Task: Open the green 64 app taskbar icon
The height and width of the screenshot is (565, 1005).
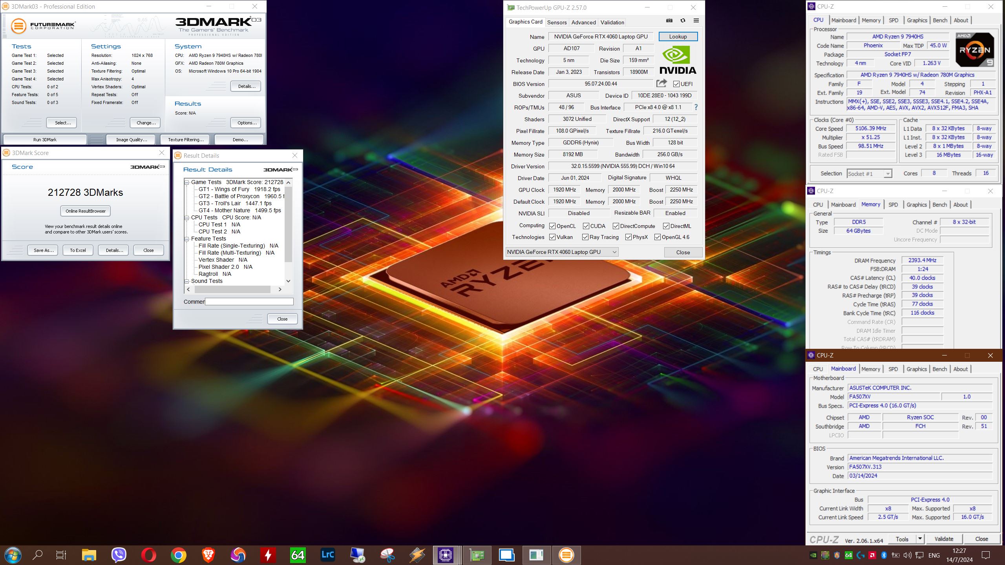Action: (x=298, y=555)
